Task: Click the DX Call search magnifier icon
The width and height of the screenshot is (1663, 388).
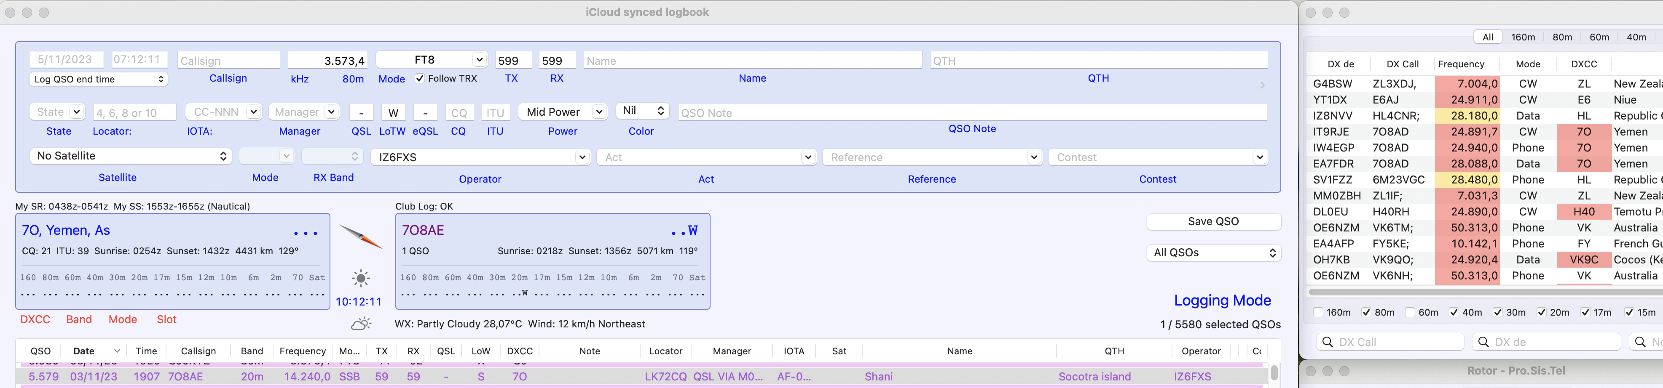Action: click(x=1327, y=342)
